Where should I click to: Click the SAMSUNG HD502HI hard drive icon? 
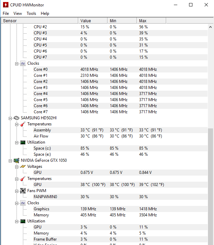(17, 118)
